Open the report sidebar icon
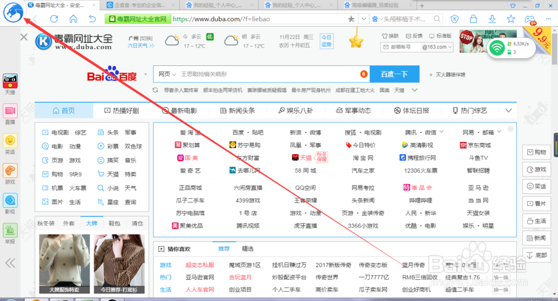558x301 pixels. tap(10, 231)
